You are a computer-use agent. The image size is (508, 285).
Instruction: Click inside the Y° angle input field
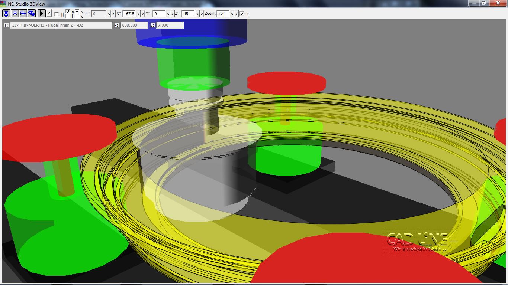click(x=160, y=13)
